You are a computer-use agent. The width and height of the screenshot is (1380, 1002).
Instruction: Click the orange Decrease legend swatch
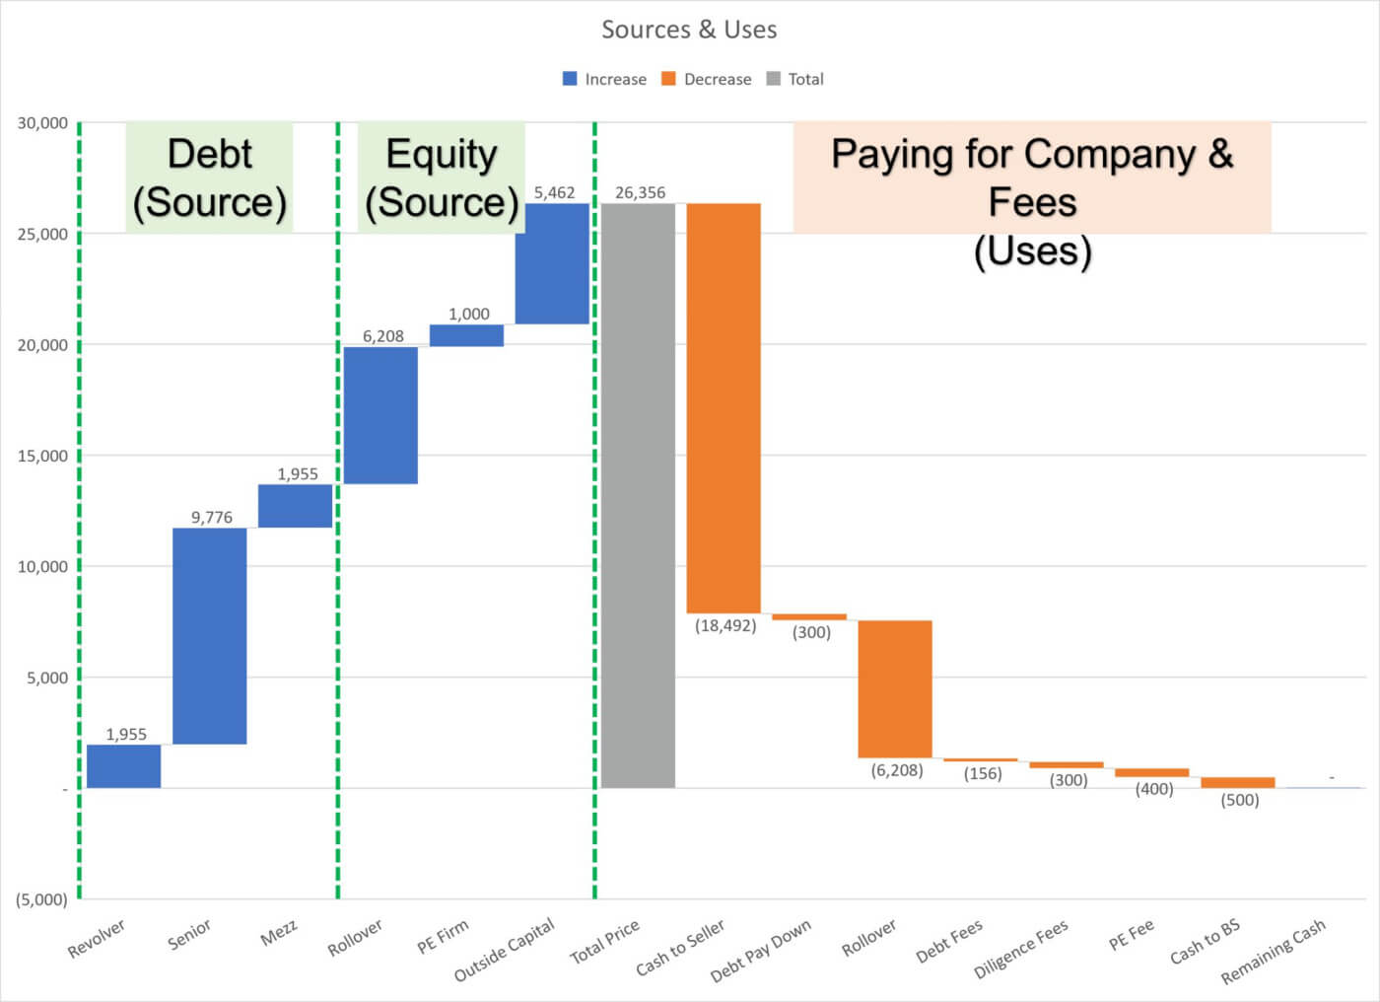point(668,79)
